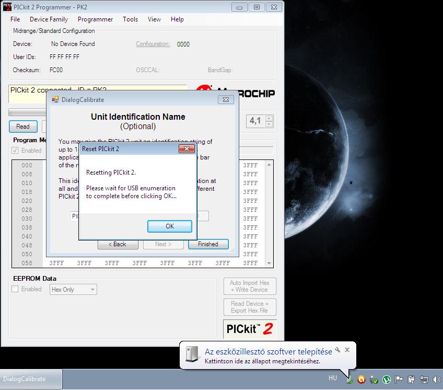
Task: Click the program memory address 000
Action: point(27,165)
